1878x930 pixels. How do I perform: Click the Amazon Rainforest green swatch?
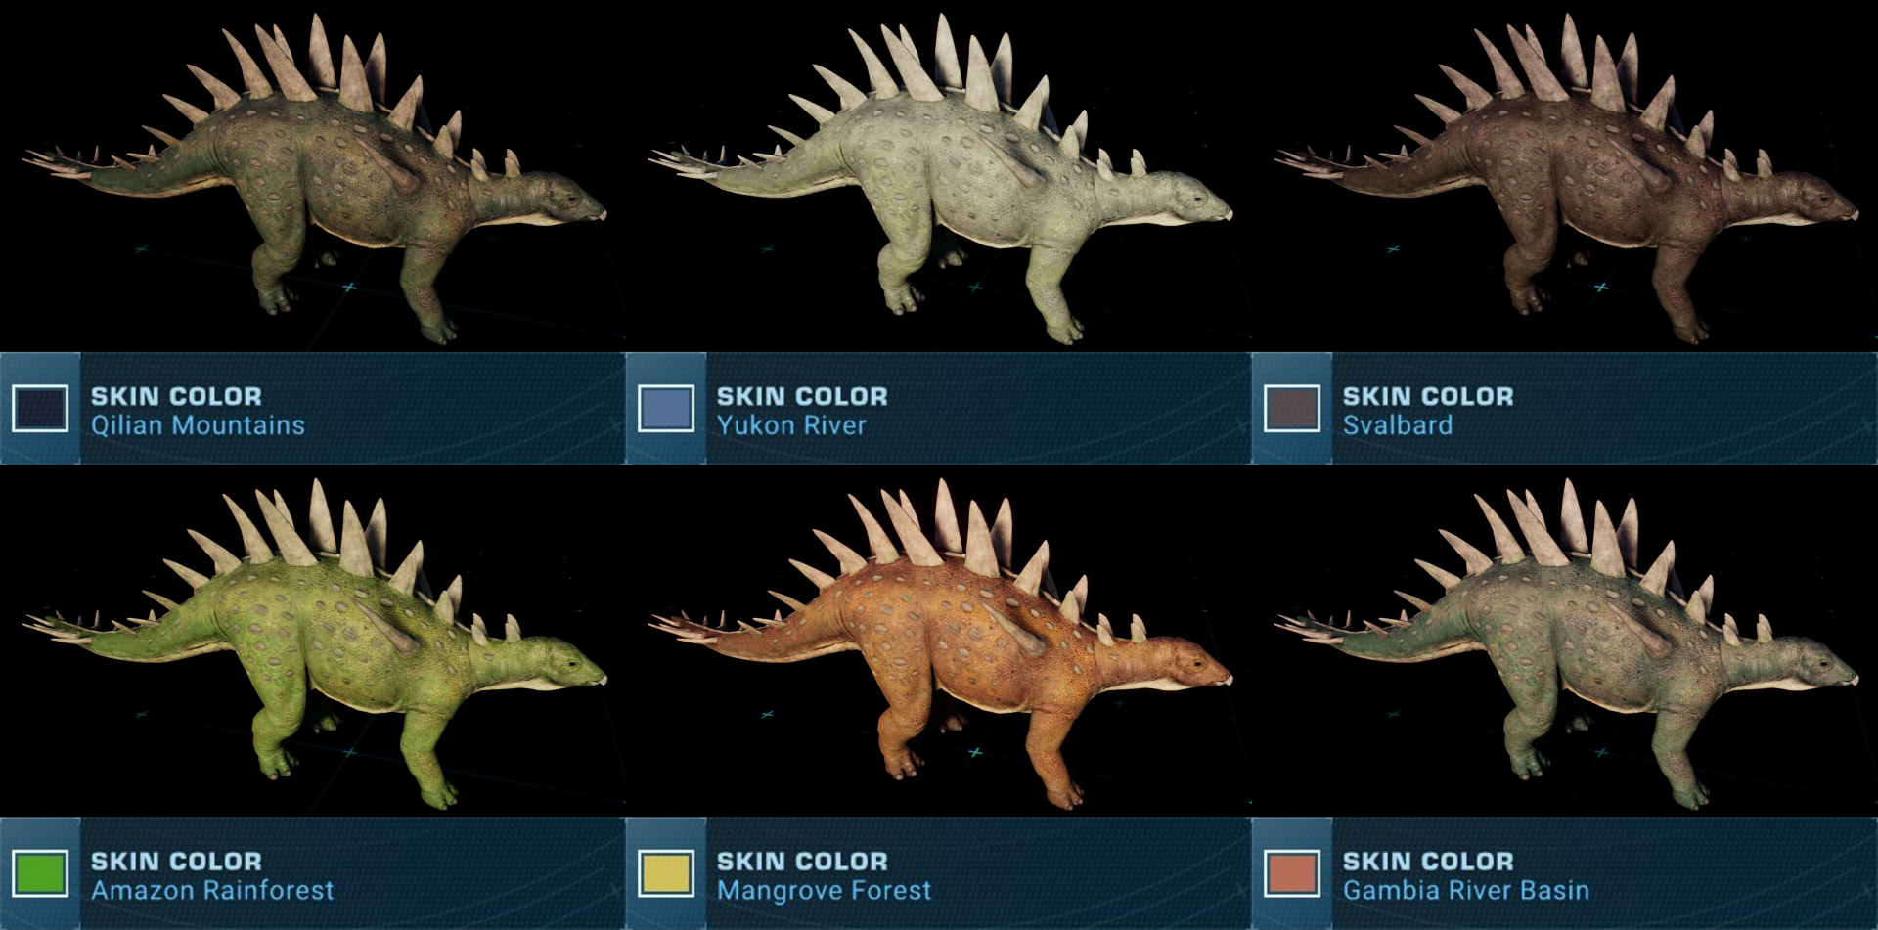(x=40, y=873)
